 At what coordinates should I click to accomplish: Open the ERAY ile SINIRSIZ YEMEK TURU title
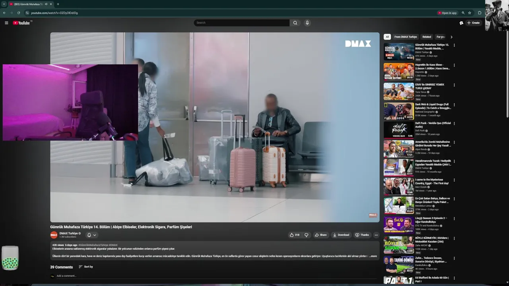429,86
